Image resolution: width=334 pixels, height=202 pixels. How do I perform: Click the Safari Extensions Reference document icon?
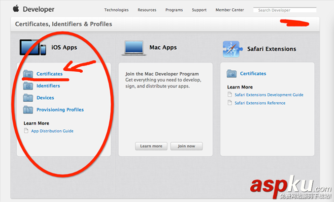click(230, 103)
